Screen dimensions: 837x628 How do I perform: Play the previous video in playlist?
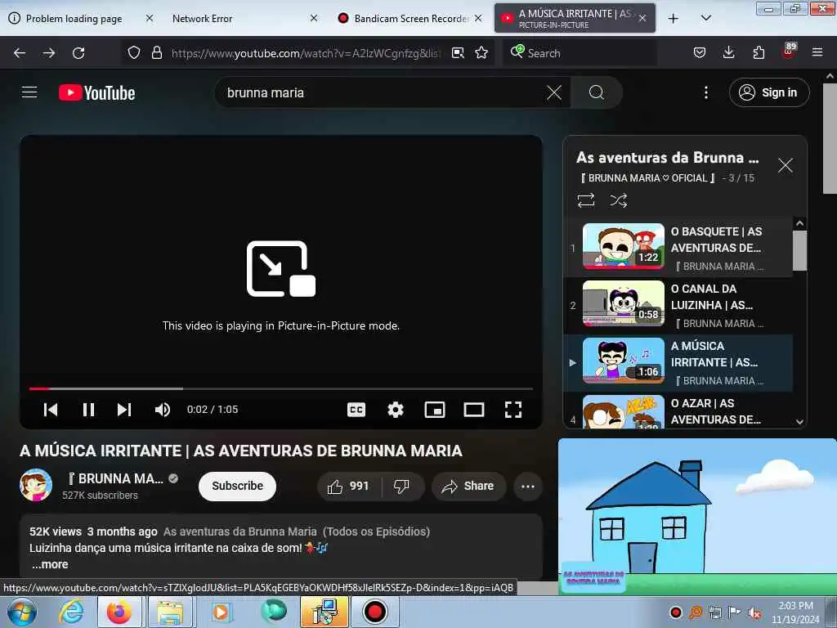pyautogui.click(x=51, y=410)
